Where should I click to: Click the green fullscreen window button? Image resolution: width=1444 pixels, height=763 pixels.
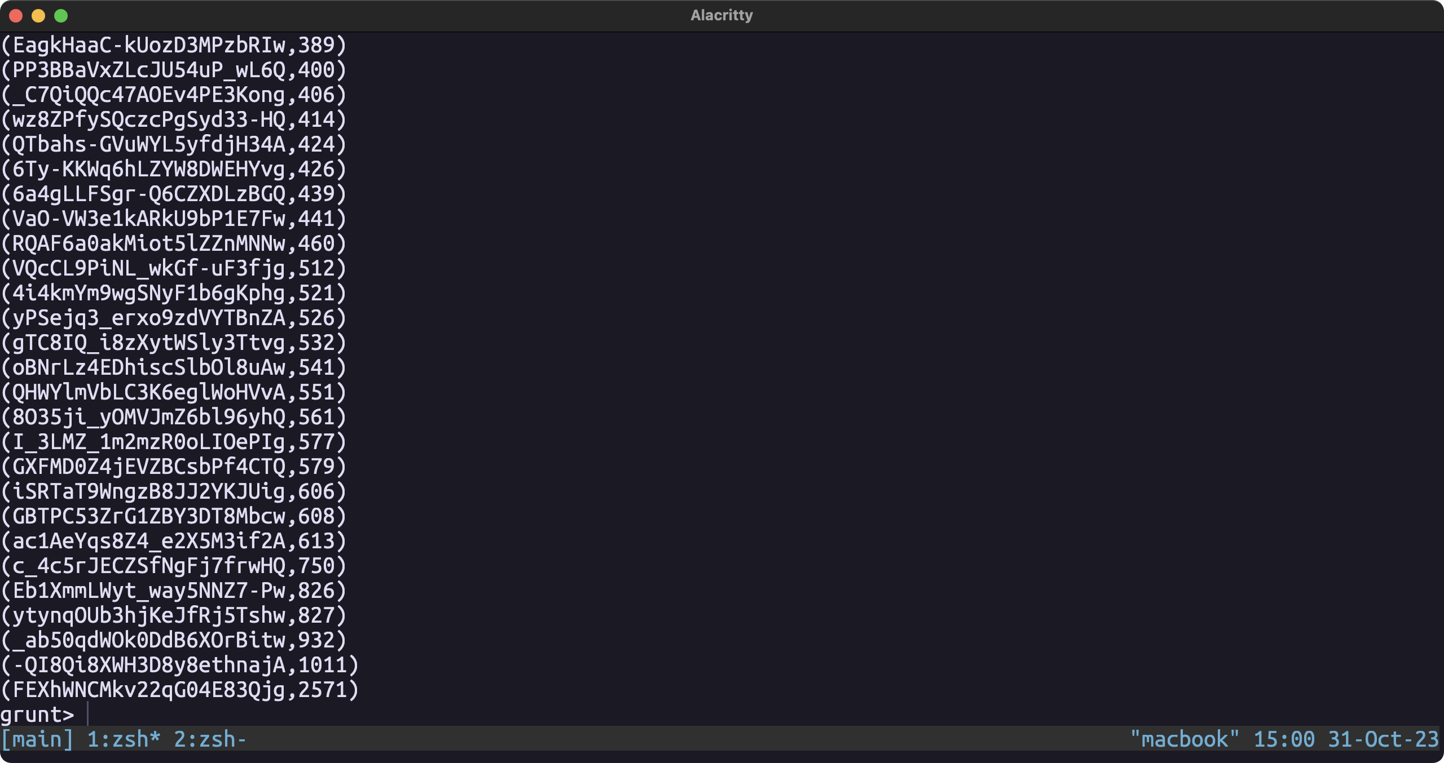(x=61, y=16)
